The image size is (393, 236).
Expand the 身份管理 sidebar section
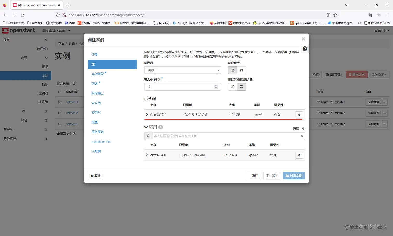pos(25,139)
